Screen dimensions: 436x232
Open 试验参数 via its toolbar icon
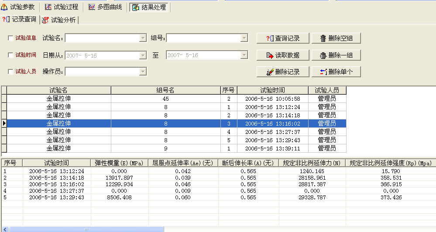[x=4, y=7]
